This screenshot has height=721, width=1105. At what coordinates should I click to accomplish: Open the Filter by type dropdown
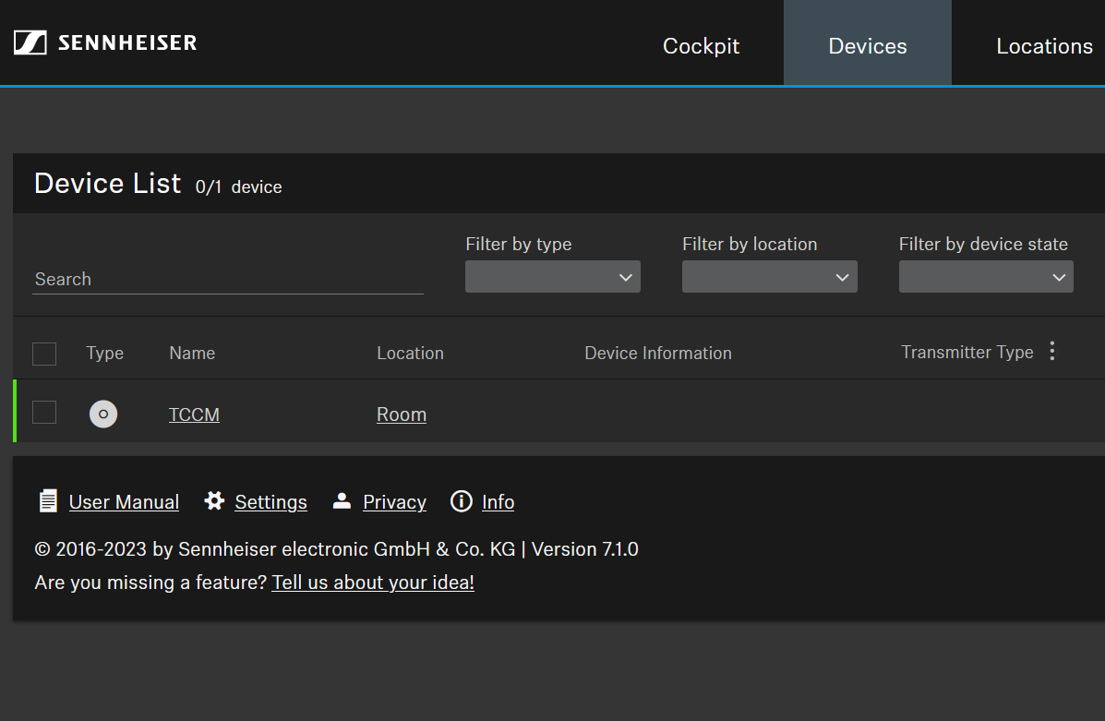[552, 277]
